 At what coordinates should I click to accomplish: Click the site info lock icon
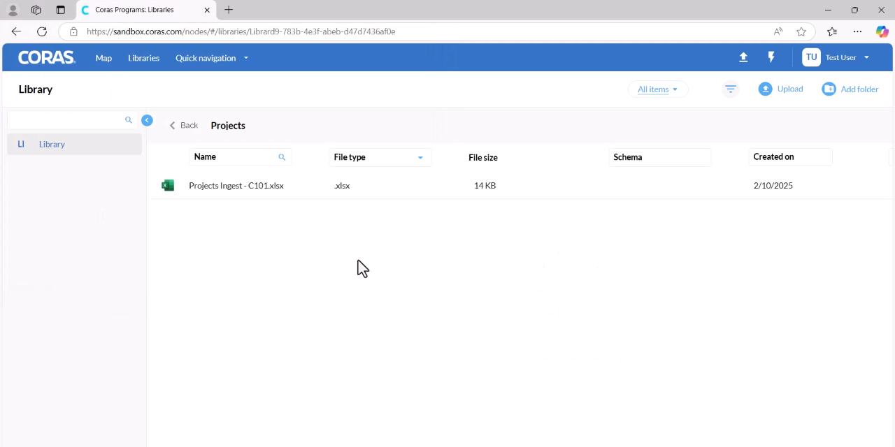pos(73,31)
